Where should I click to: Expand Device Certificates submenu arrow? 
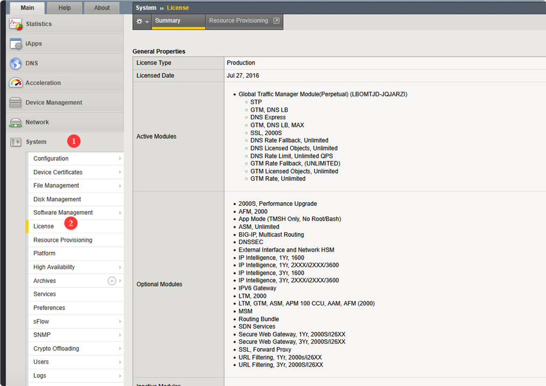(120, 172)
